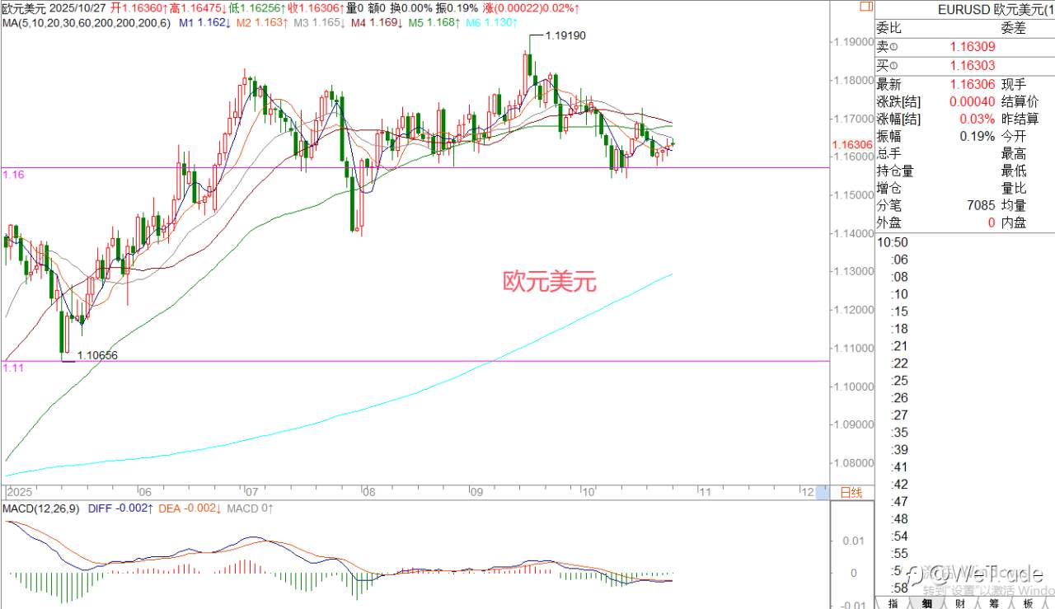Click the MACD(12,26,9) indicator label

[40, 508]
